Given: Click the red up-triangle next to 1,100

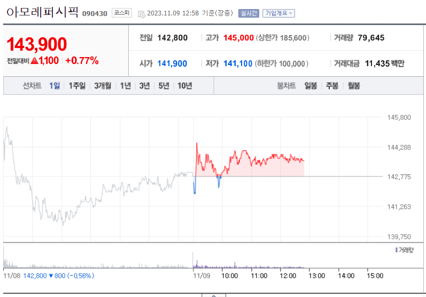Looking at the screenshot, I should tap(35, 61).
